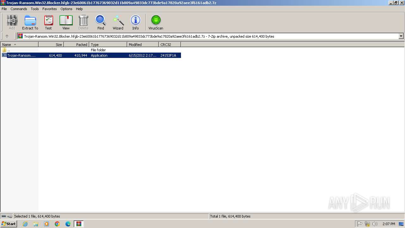Open the File menu
Screen dimensions: 405x228
pyautogui.click(x=4, y=9)
